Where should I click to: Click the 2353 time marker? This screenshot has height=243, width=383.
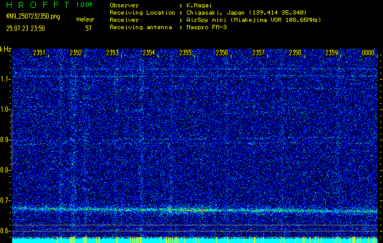[x=112, y=53]
